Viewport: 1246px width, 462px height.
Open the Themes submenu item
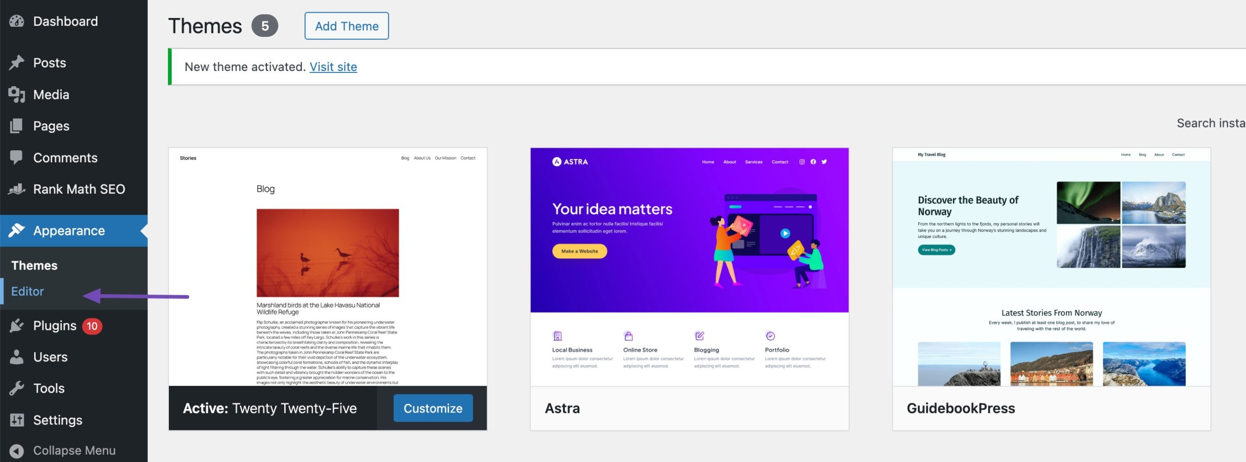[x=35, y=266]
